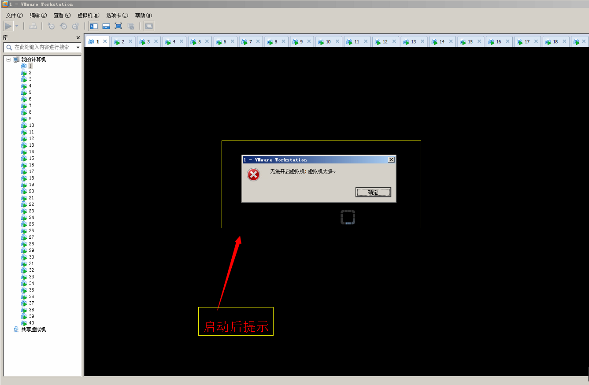Click the take snapshot toolbar icon
Screen dimensions: 589x385
51,26
